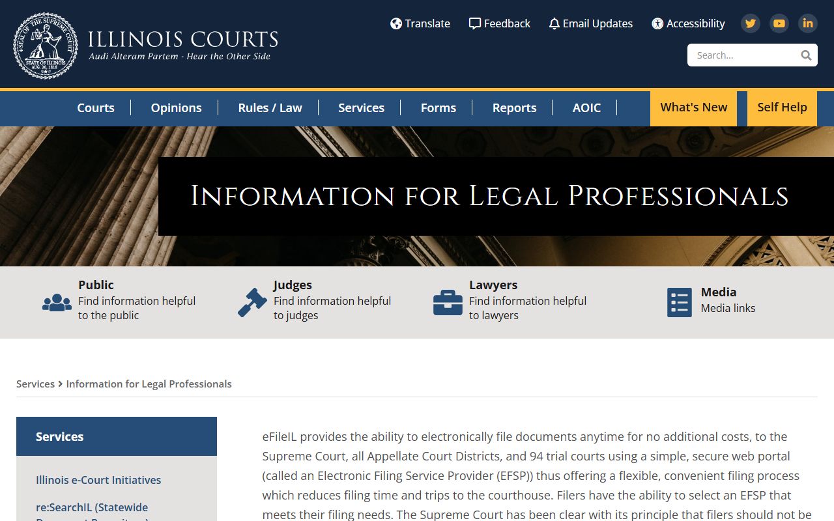
Task: Click the search magnifier icon
Action: coord(806,55)
